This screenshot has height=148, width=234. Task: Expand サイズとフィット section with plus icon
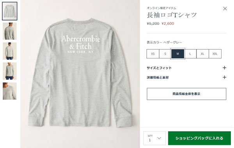[224, 68]
